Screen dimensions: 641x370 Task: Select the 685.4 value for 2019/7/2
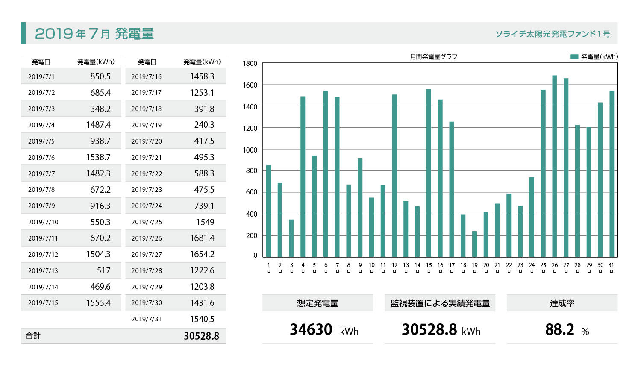pos(100,93)
